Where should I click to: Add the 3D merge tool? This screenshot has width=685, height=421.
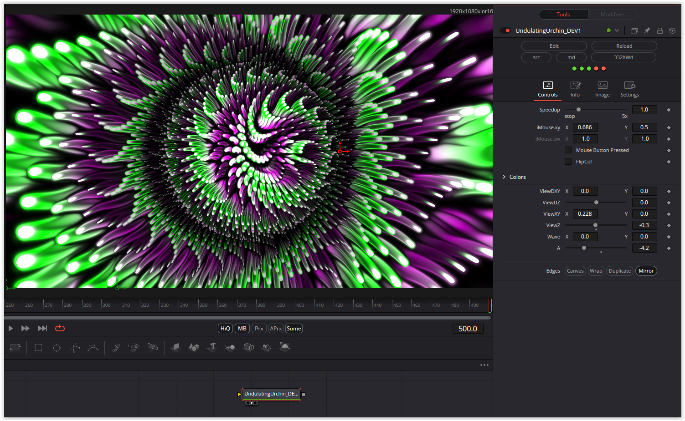pyautogui.click(x=230, y=348)
